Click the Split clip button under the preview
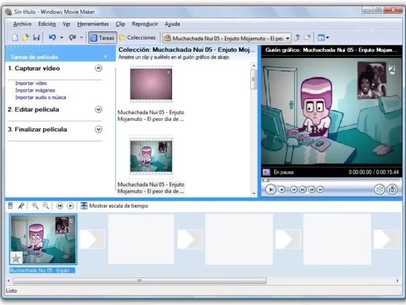Viewport: 406px width, 305px height. tap(379, 190)
